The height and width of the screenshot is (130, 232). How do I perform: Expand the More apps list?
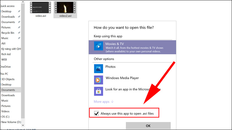pos(104,102)
